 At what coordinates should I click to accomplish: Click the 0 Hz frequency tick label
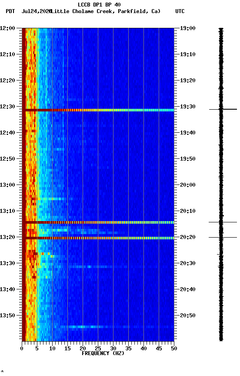point(22,349)
